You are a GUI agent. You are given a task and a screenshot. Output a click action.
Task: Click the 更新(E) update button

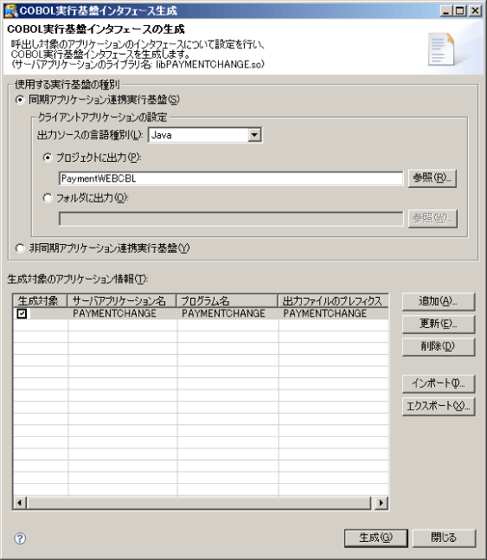point(439,325)
